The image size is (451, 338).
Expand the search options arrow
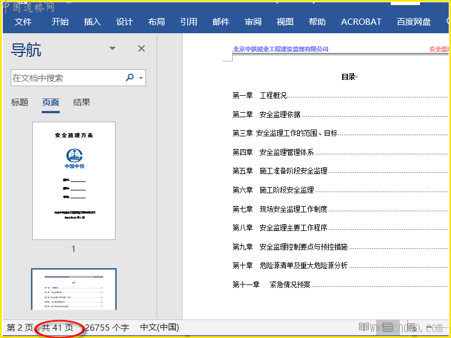pyautogui.click(x=141, y=78)
